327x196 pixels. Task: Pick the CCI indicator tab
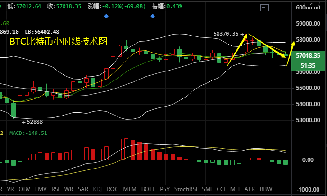click(x=221, y=189)
